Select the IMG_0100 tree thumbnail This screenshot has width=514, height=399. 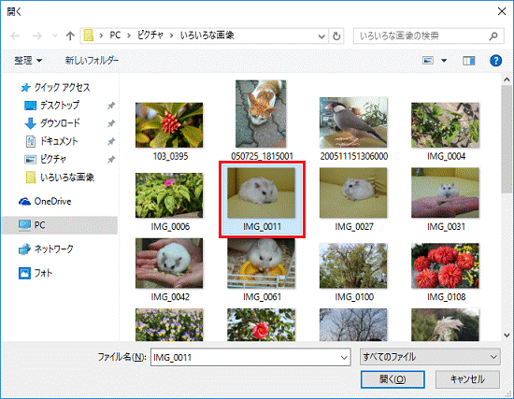click(353, 265)
